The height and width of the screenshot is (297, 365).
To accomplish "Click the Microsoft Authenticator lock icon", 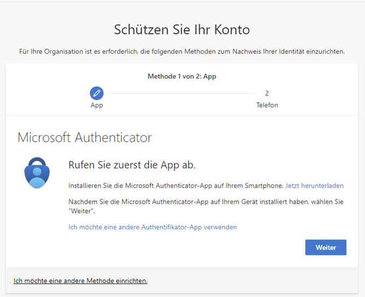I will point(37,172).
